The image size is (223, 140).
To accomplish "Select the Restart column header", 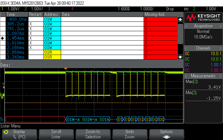I will (36, 15).
